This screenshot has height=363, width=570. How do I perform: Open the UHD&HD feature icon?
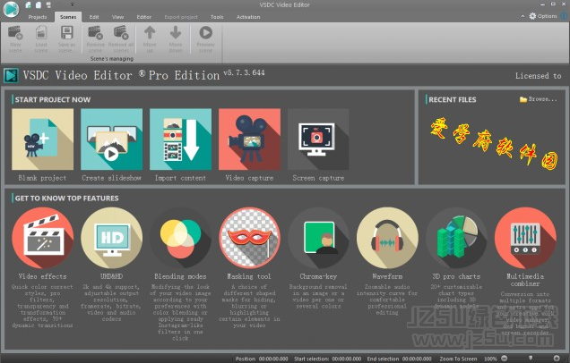[x=112, y=238]
